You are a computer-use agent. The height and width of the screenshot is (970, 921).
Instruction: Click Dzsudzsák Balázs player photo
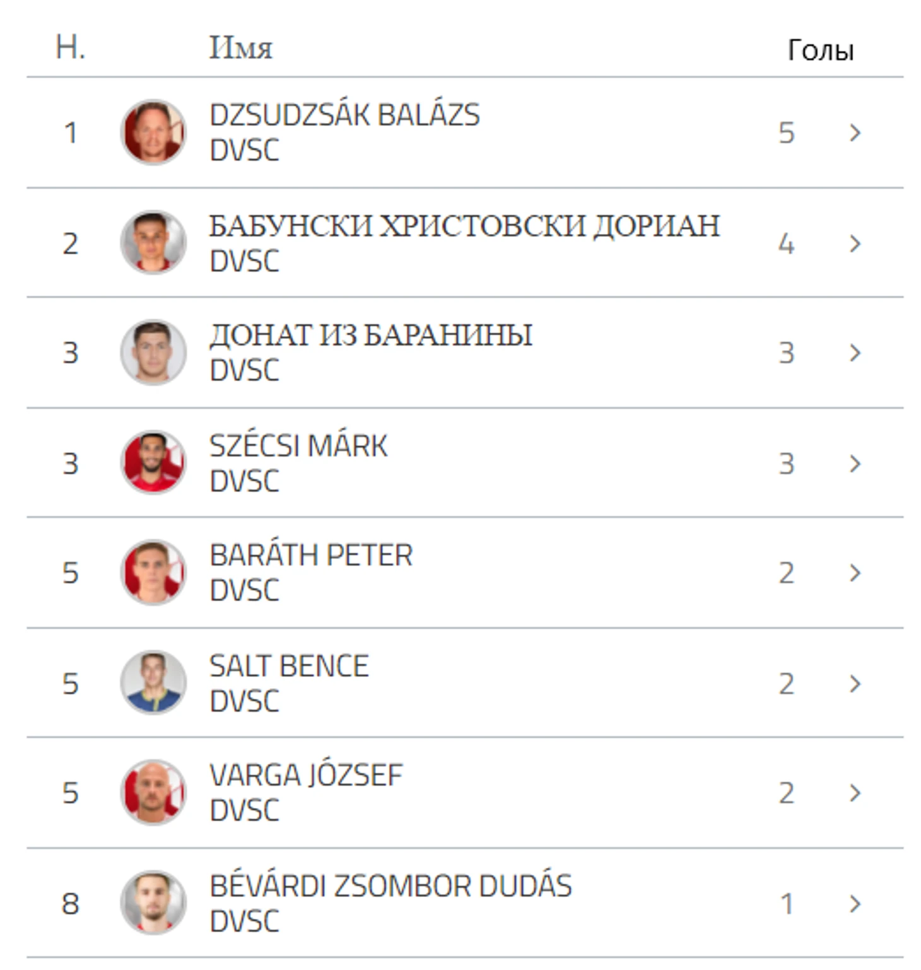coord(153,132)
